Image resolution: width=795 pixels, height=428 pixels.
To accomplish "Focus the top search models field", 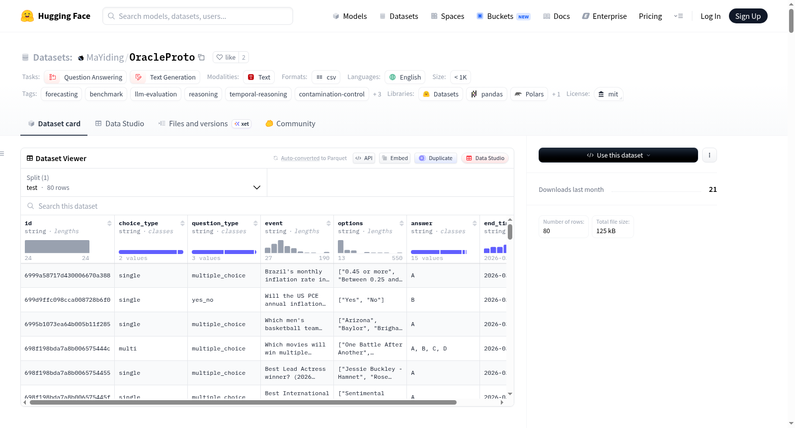I will [x=198, y=16].
